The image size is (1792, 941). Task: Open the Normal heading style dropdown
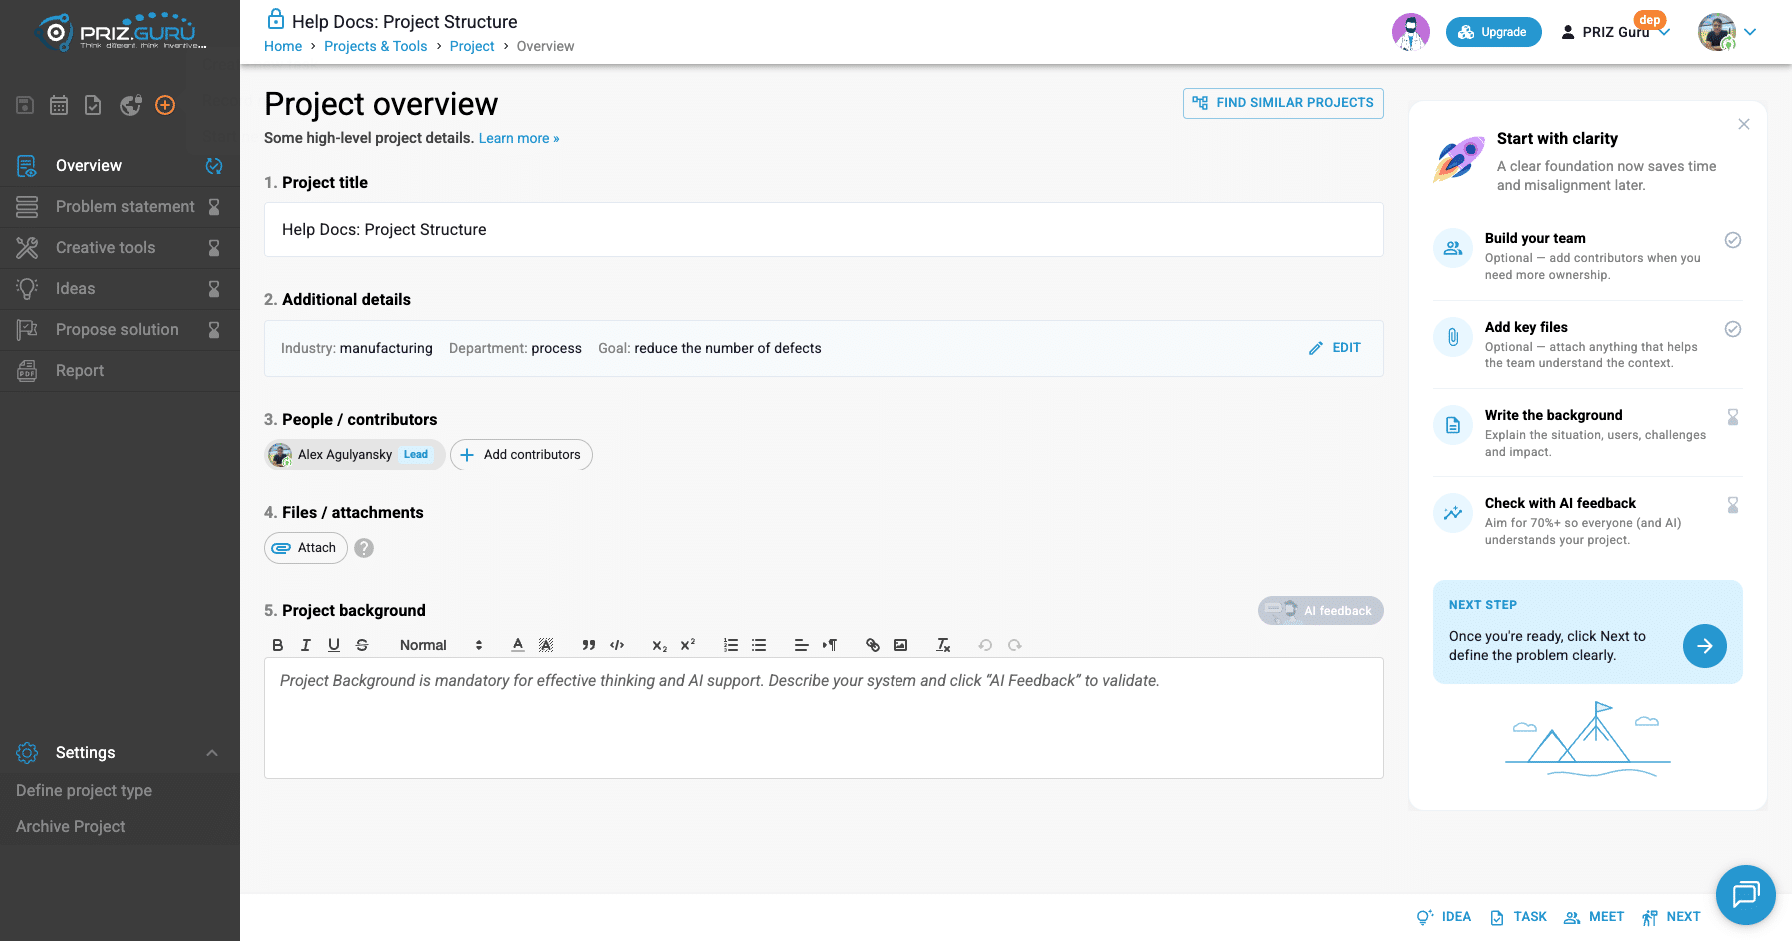[441, 645]
